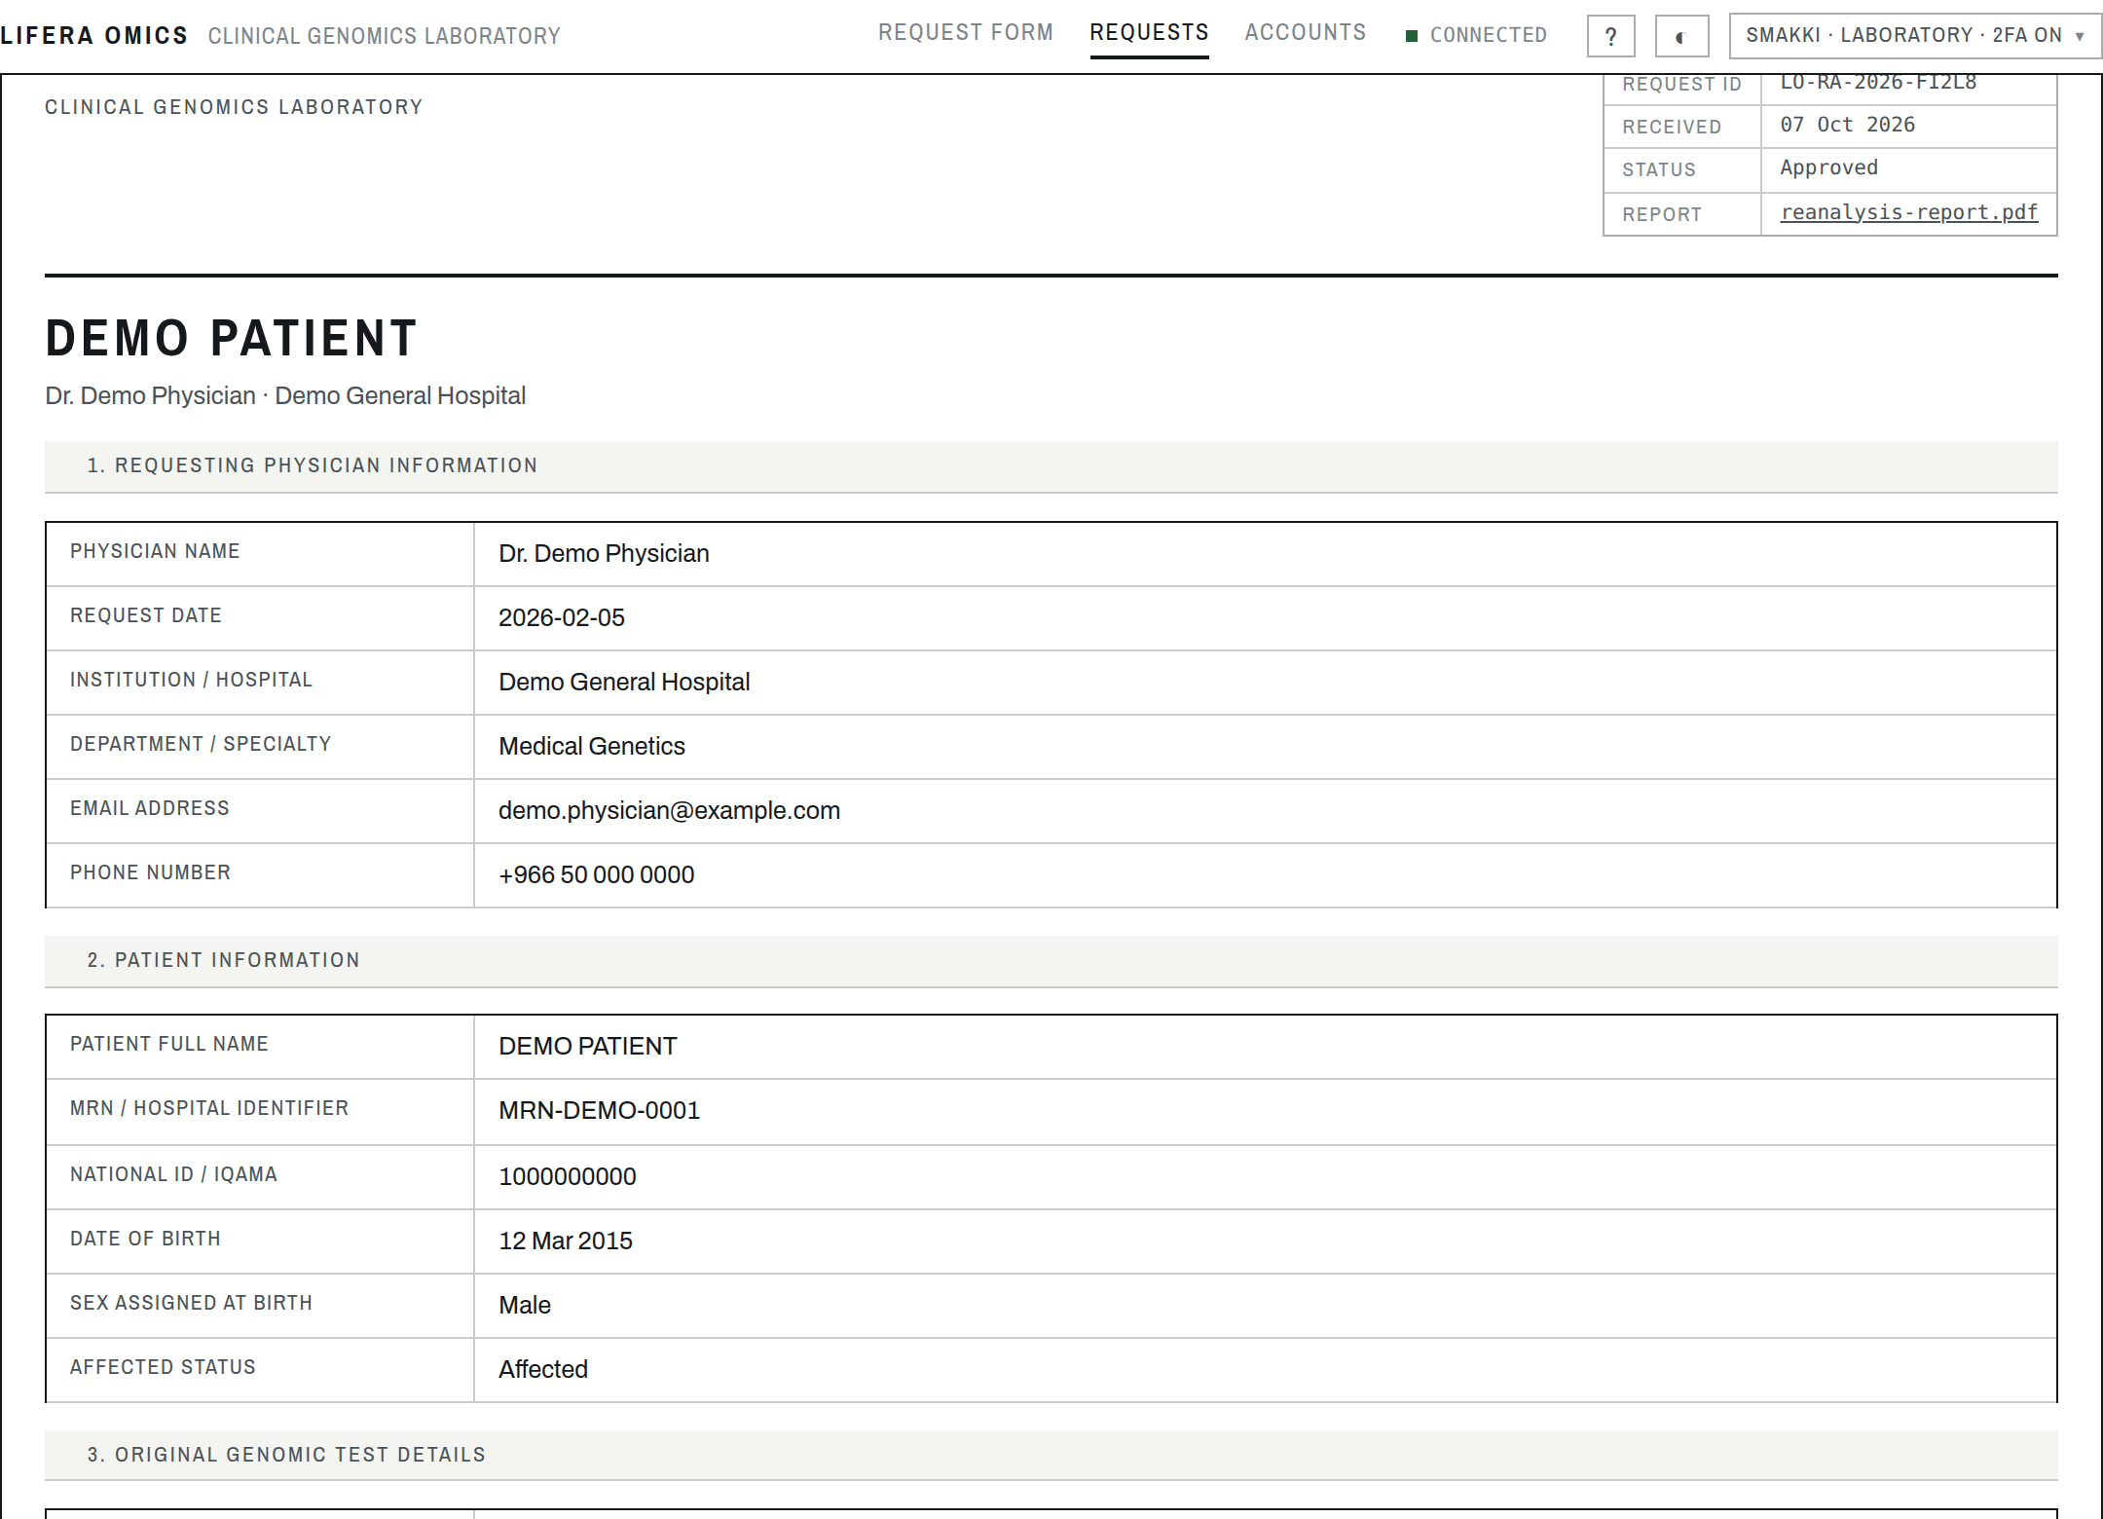Click the Lifera Omics logo text
The height and width of the screenshot is (1519, 2103).
(x=94, y=36)
